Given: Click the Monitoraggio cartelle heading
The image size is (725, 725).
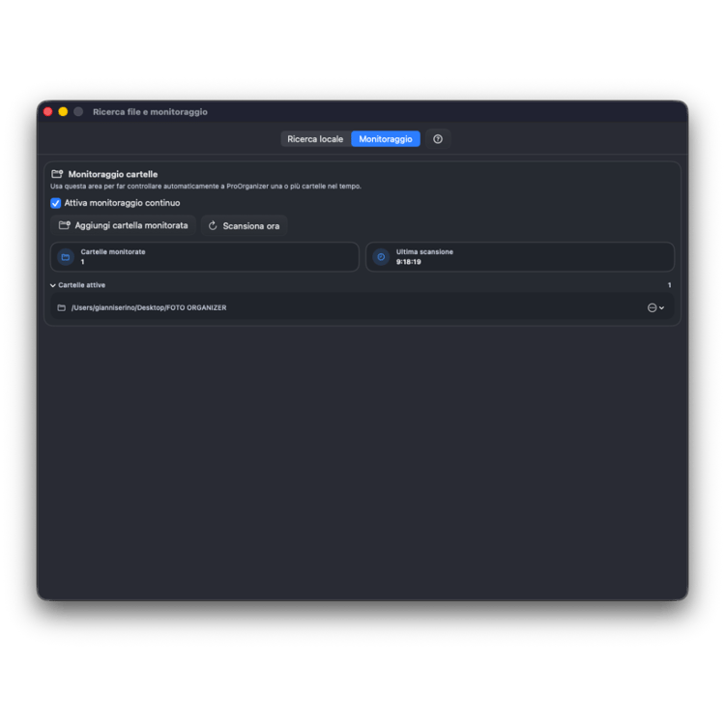Looking at the screenshot, I should (113, 174).
